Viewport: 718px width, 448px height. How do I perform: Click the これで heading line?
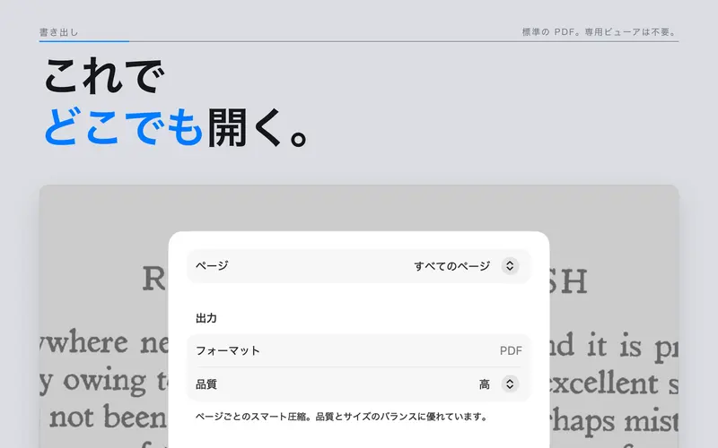coord(104,76)
